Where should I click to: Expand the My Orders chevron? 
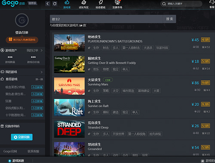click(41, 50)
